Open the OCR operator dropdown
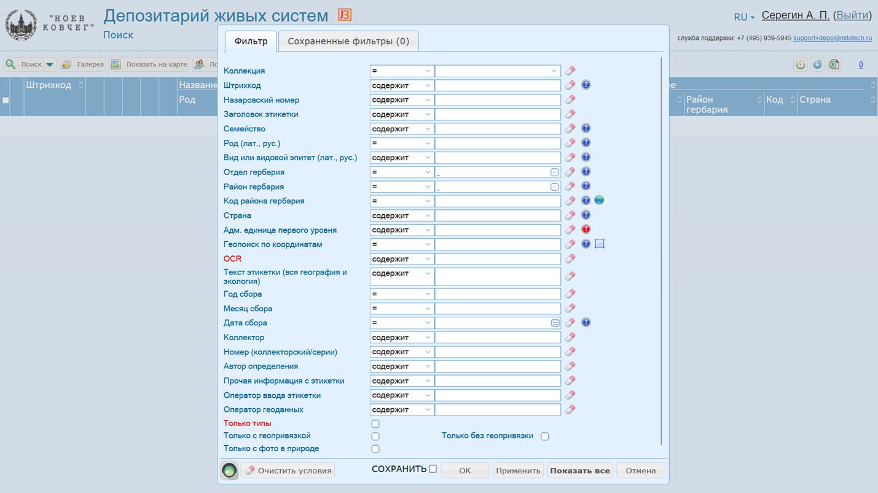878x493 pixels. [x=402, y=259]
